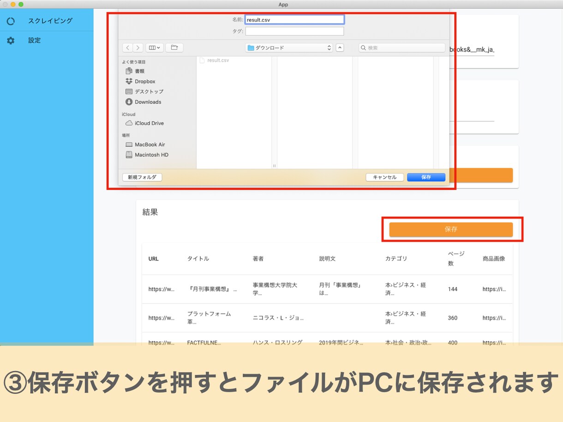Image resolution: width=563 pixels, height=422 pixels.
Task: Click the ニコラス・L・ジョ author cell
Action: [x=278, y=318]
